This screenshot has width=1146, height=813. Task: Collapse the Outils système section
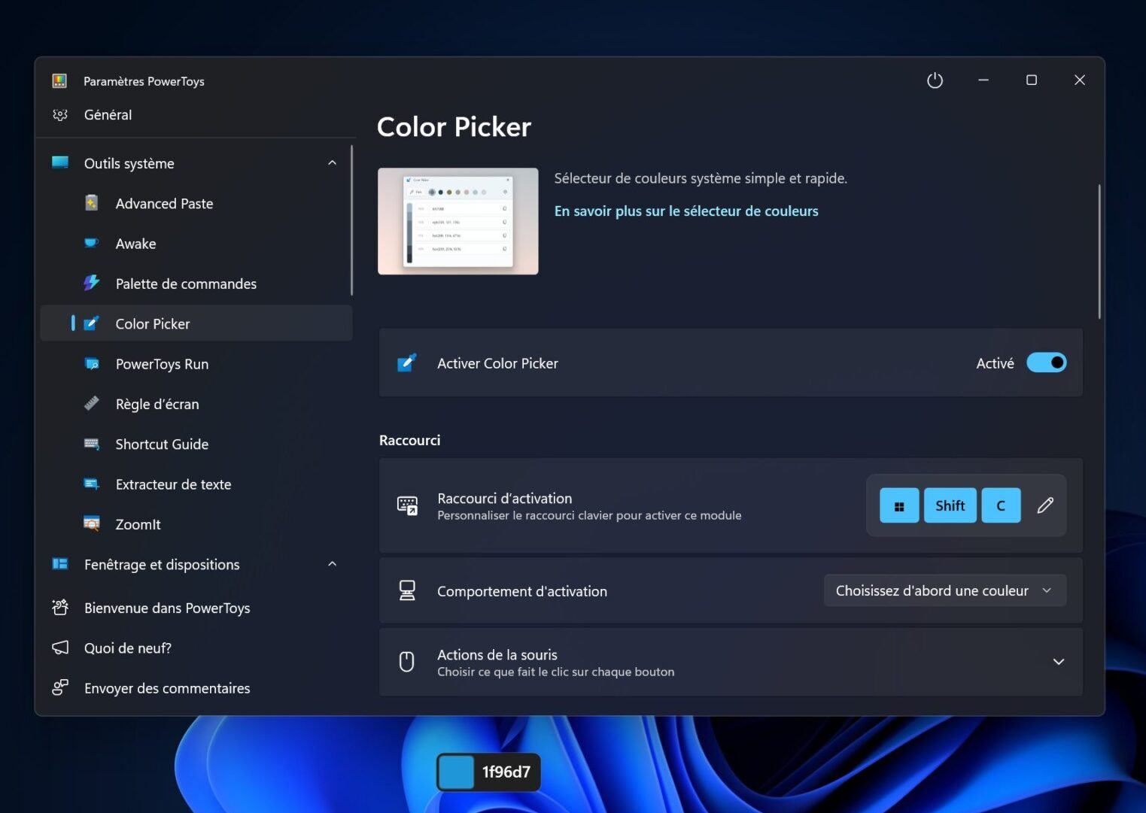point(332,162)
